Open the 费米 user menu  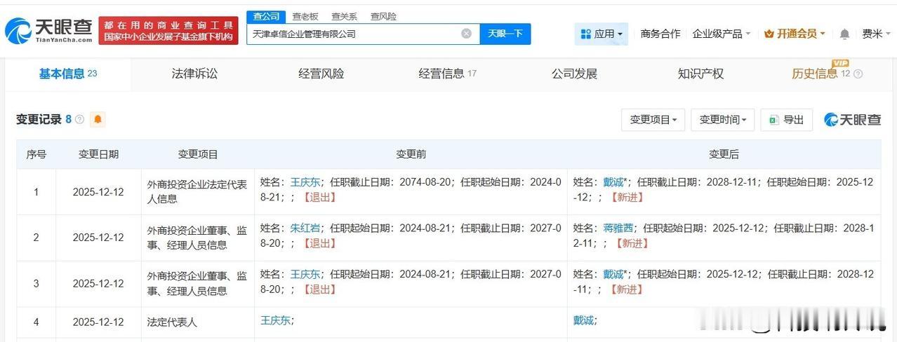coord(877,34)
